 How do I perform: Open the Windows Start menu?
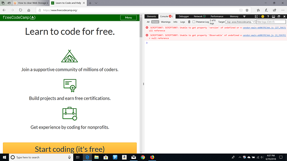point(5,157)
